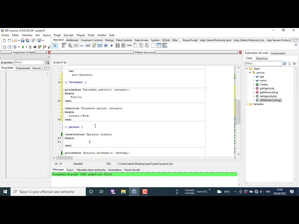299x224 pixels.
Task: Click the Toggle Form/Unit icon
Action: click(33, 41)
